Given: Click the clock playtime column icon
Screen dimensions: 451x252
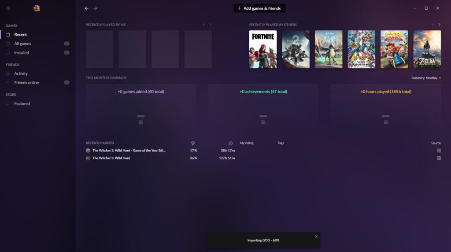Looking at the screenshot, I should click(x=231, y=143).
